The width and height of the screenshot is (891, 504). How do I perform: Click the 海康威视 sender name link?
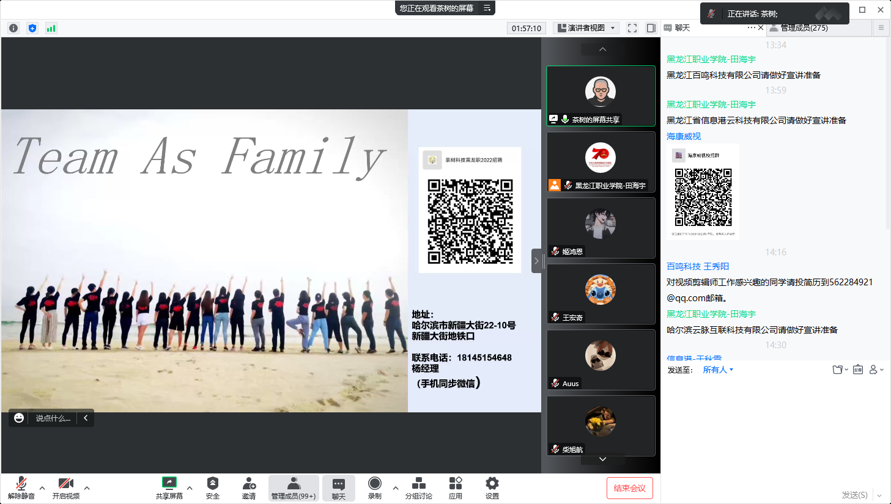pyautogui.click(x=684, y=136)
